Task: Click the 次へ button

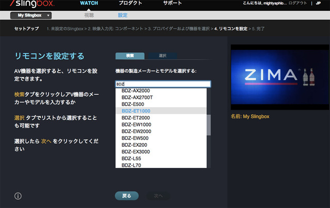Action: [x=158, y=196]
